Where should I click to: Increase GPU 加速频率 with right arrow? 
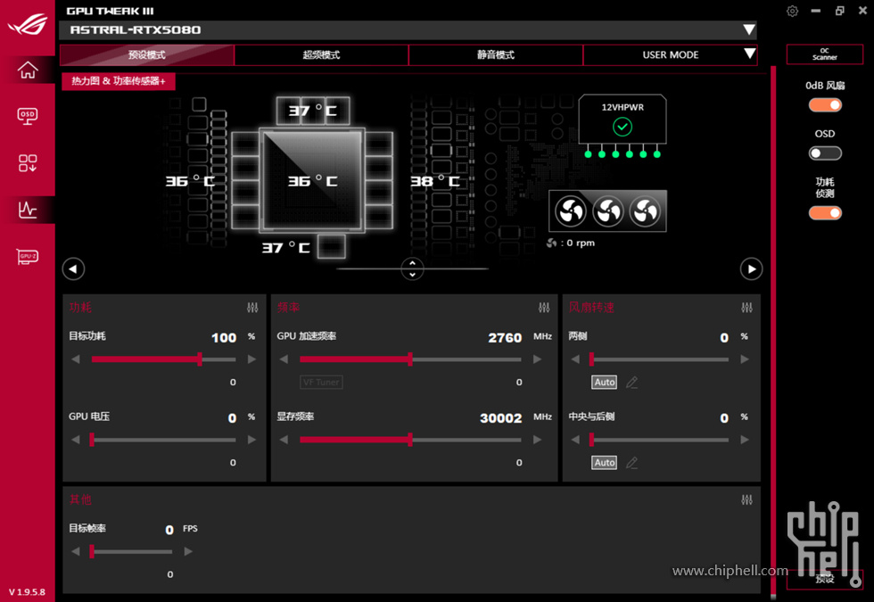click(537, 359)
